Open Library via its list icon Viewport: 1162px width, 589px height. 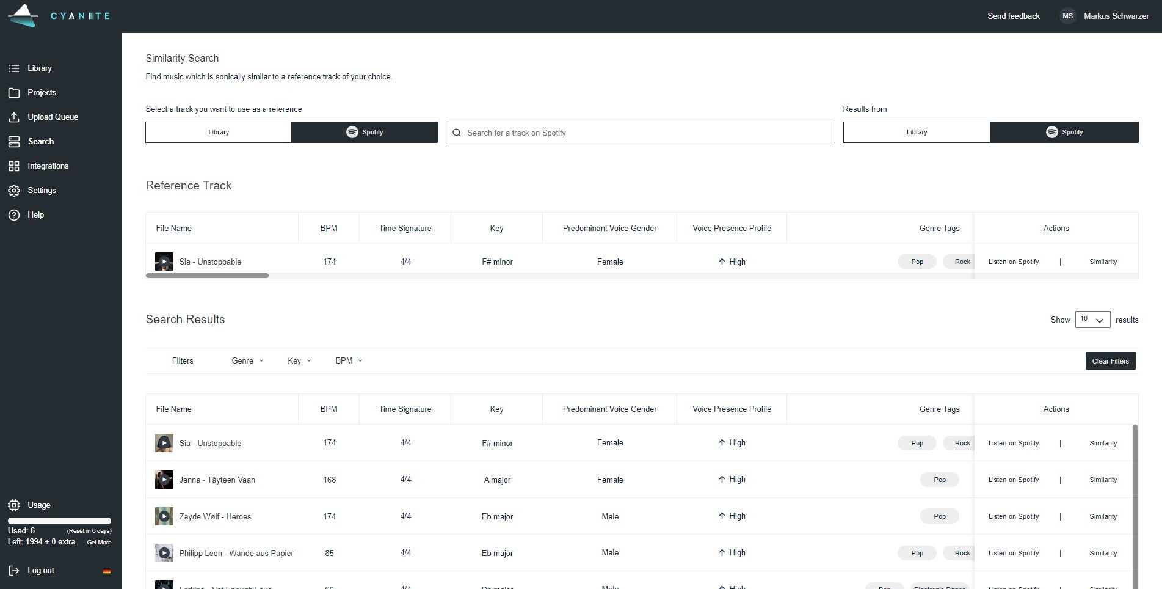coord(14,68)
